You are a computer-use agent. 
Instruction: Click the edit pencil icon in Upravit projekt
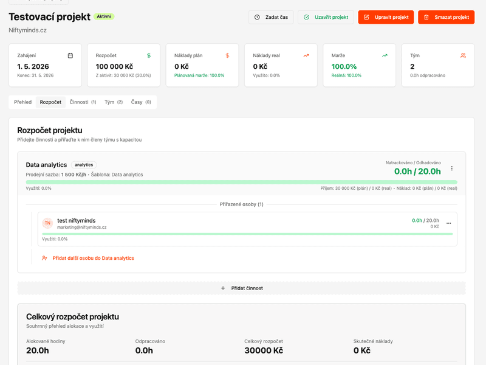coord(366,17)
